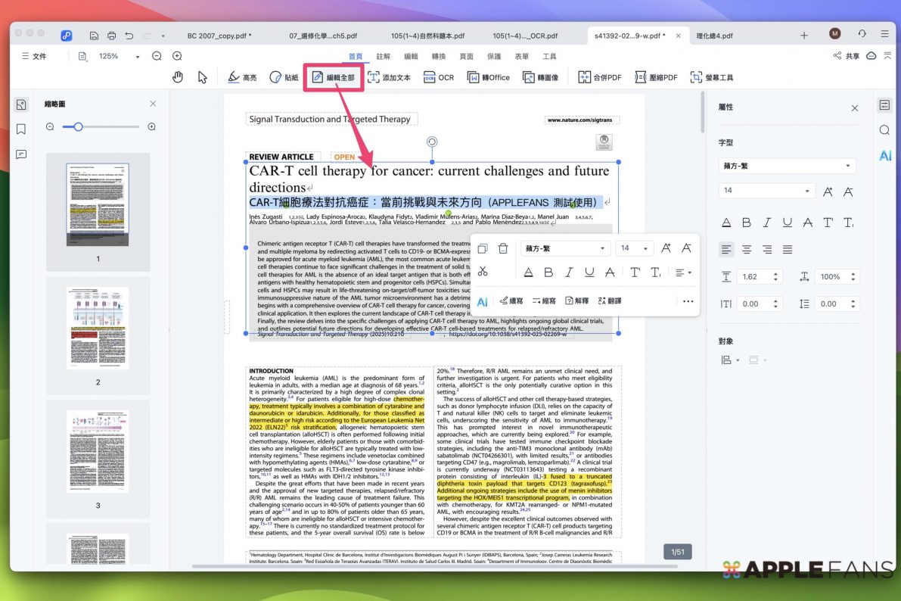Select the page 2 thumbnail
The width and height of the screenshot is (901, 601).
coord(98,327)
